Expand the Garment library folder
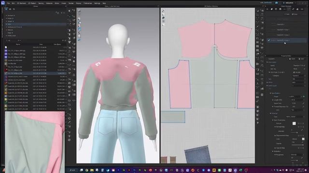The height and width of the screenshot is (173, 309). click(x=6, y=15)
